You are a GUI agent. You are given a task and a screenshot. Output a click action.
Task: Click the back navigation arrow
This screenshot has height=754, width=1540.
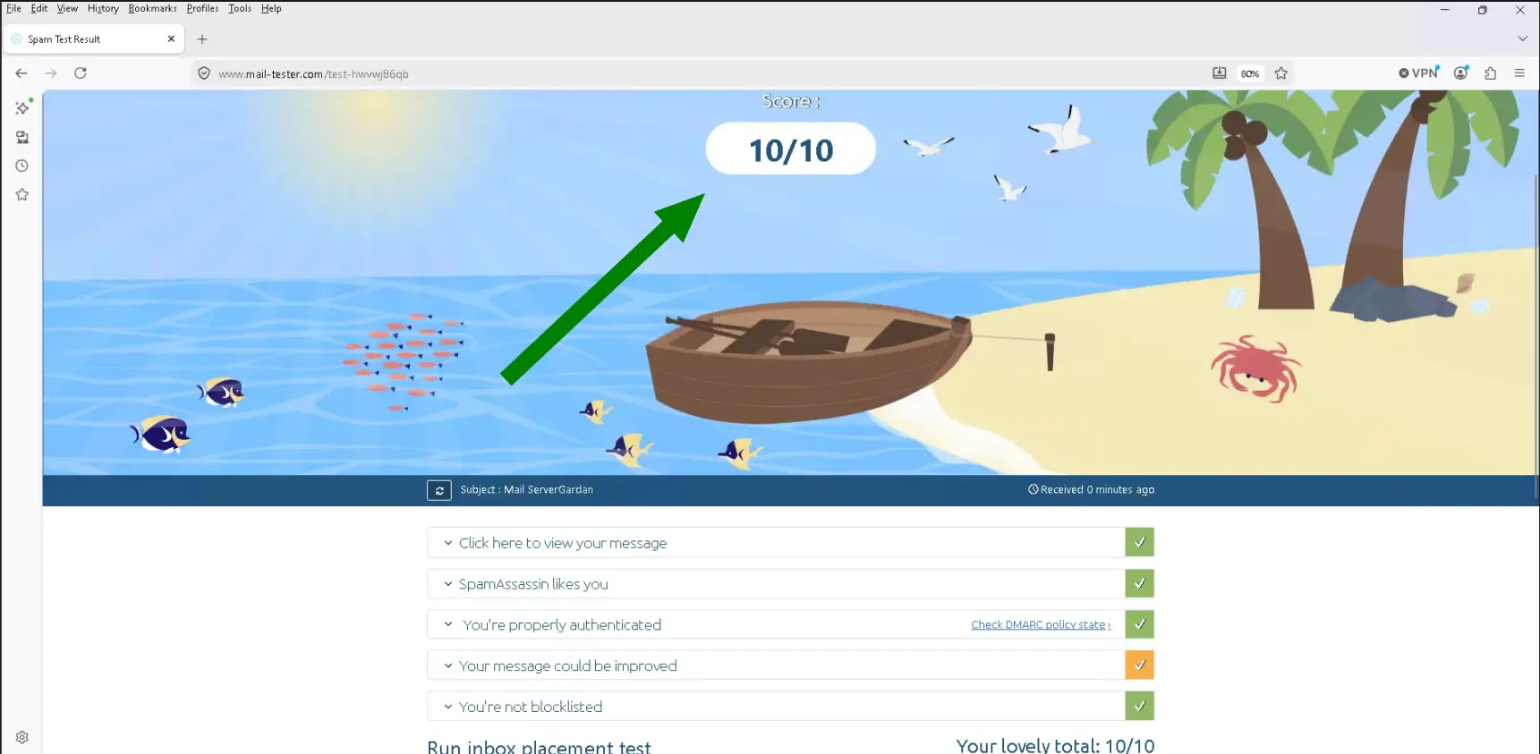click(x=21, y=73)
